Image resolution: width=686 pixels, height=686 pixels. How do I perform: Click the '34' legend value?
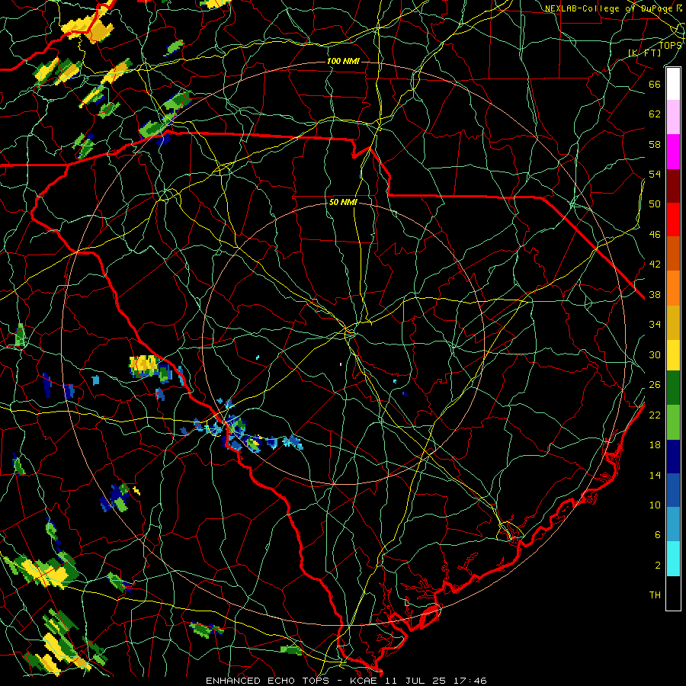pos(655,325)
